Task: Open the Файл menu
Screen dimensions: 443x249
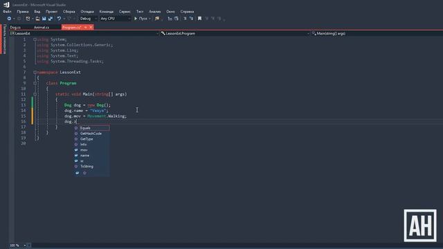Action: (x=7, y=12)
